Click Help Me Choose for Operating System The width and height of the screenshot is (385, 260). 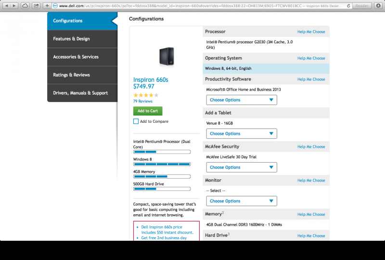311,58
